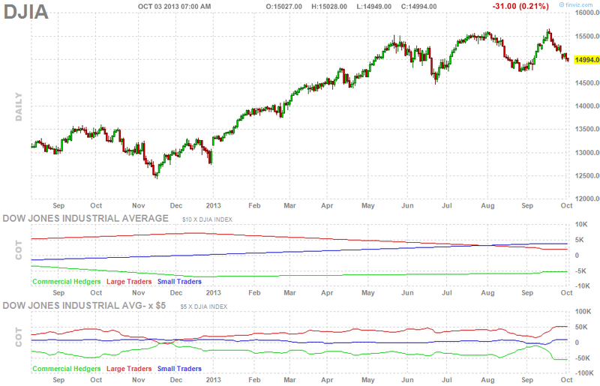Click the 5K axis label
The height and width of the screenshot is (386, 600).
[579, 240]
